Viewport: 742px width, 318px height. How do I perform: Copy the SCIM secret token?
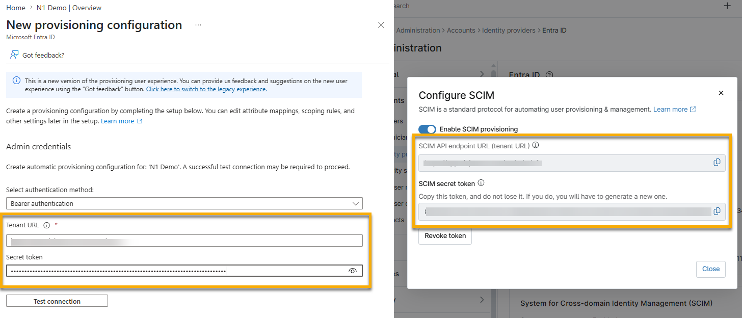click(717, 211)
